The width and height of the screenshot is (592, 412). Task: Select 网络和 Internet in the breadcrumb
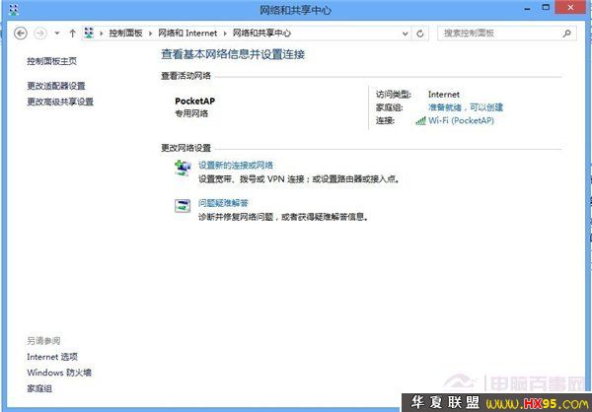pyautogui.click(x=189, y=33)
